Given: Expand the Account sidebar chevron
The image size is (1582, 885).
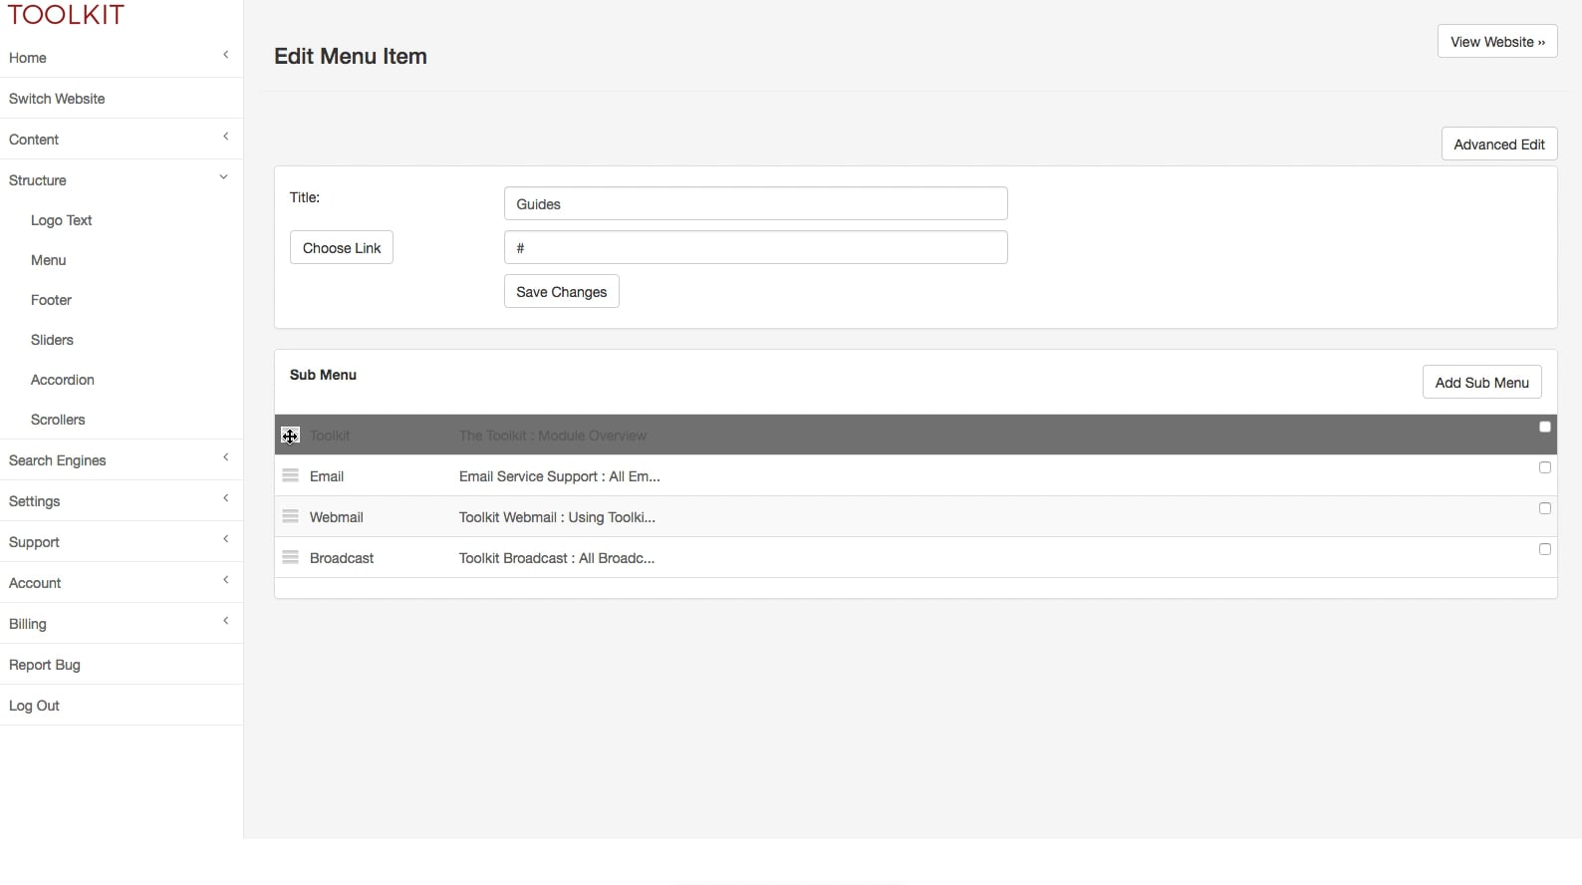Looking at the screenshot, I should tap(226, 580).
